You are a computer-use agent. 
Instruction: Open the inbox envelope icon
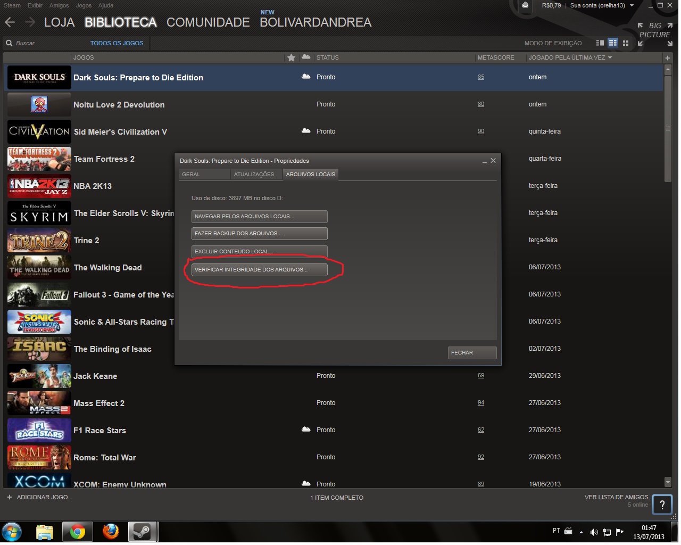525,5
